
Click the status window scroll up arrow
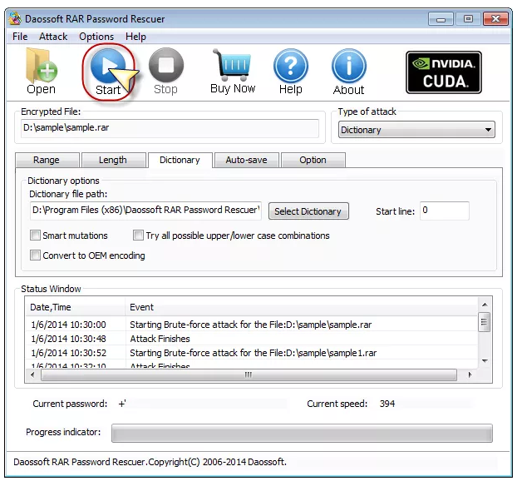point(485,305)
